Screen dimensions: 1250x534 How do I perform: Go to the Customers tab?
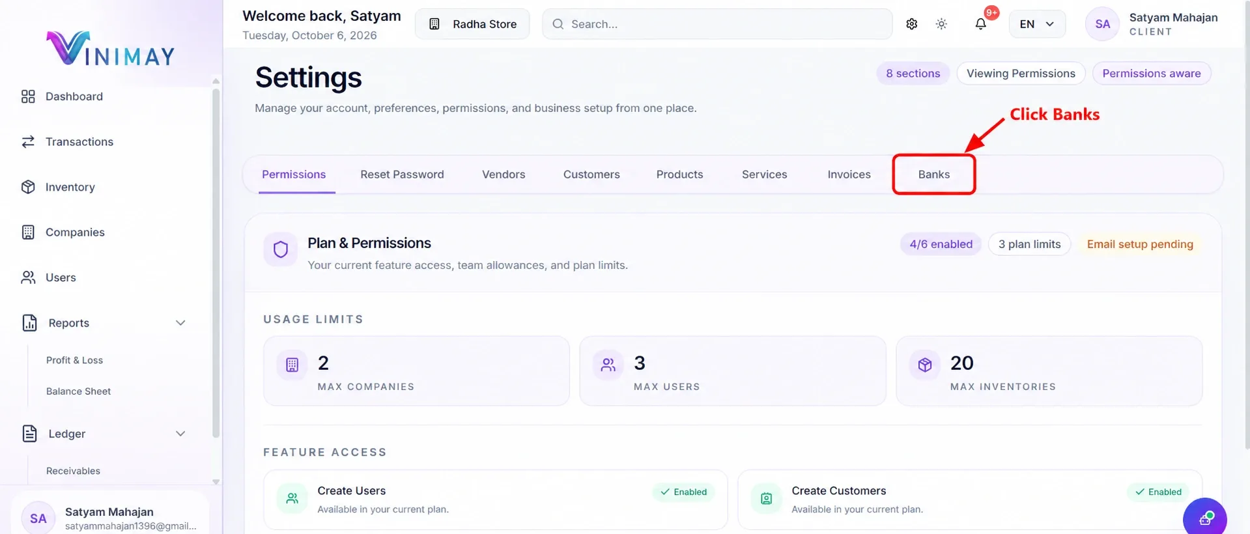[x=591, y=175]
